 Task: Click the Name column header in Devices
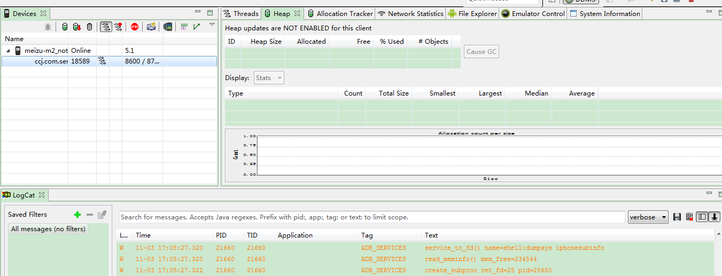[x=34, y=39]
